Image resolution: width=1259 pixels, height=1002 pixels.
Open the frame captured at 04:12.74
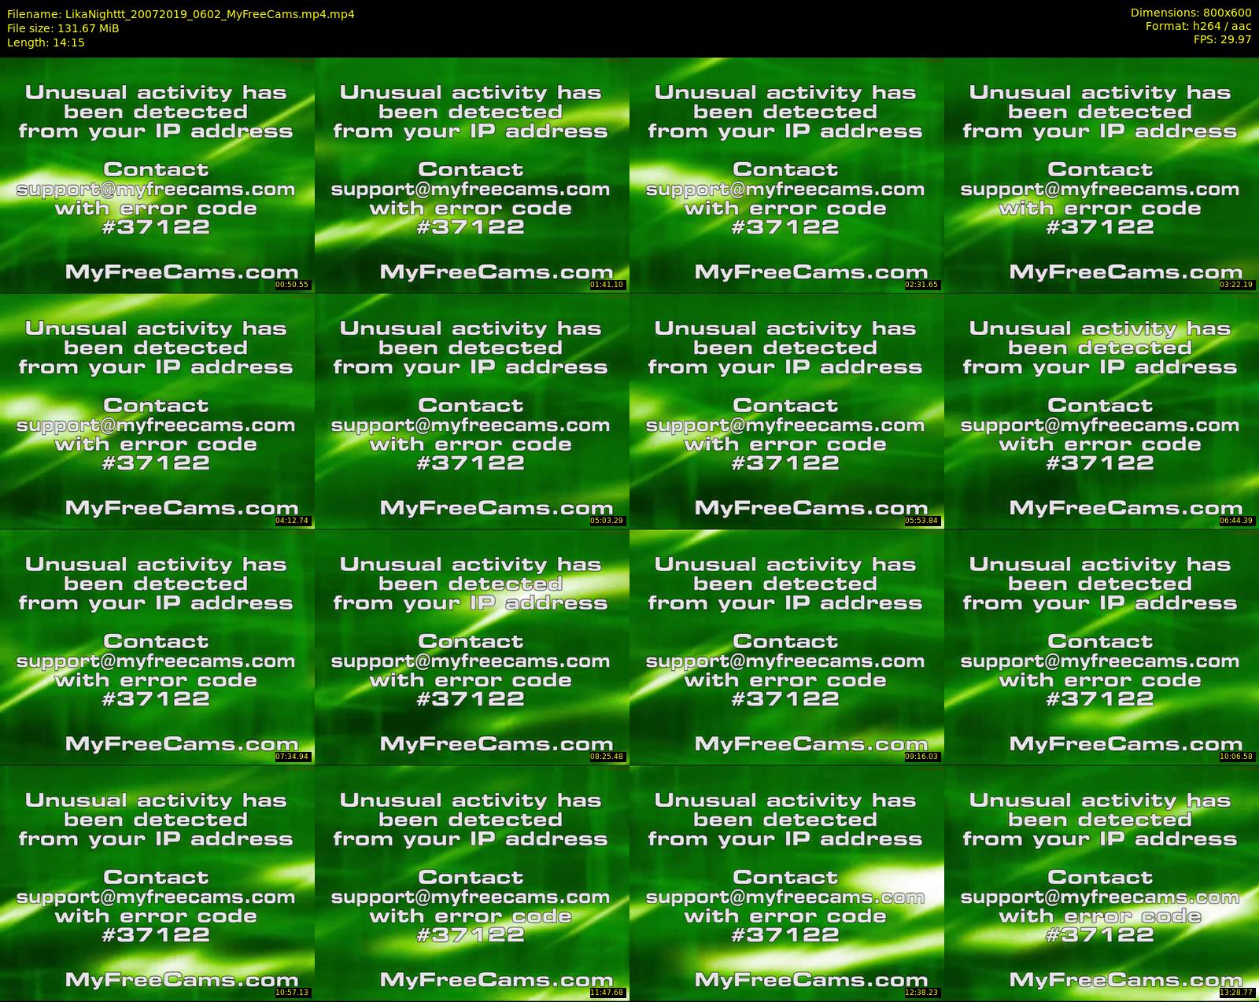[157, 411]
